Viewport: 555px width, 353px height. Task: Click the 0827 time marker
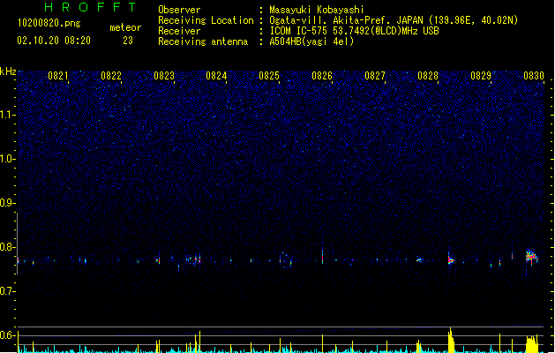point(375,76)
